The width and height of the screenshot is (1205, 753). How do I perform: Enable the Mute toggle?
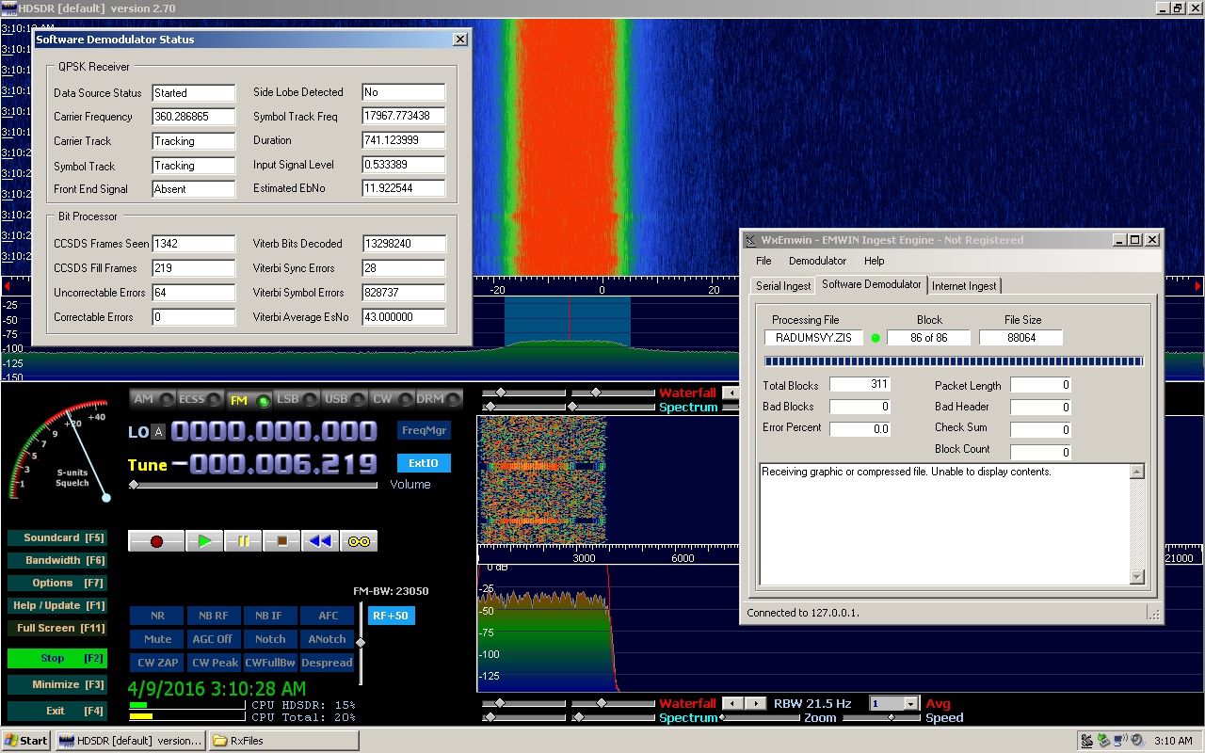pyautogui.click(x=157, y=639)
